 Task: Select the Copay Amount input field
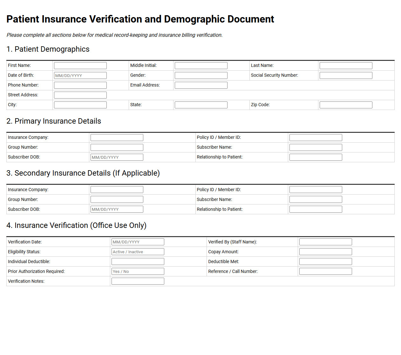pos(326,252)
